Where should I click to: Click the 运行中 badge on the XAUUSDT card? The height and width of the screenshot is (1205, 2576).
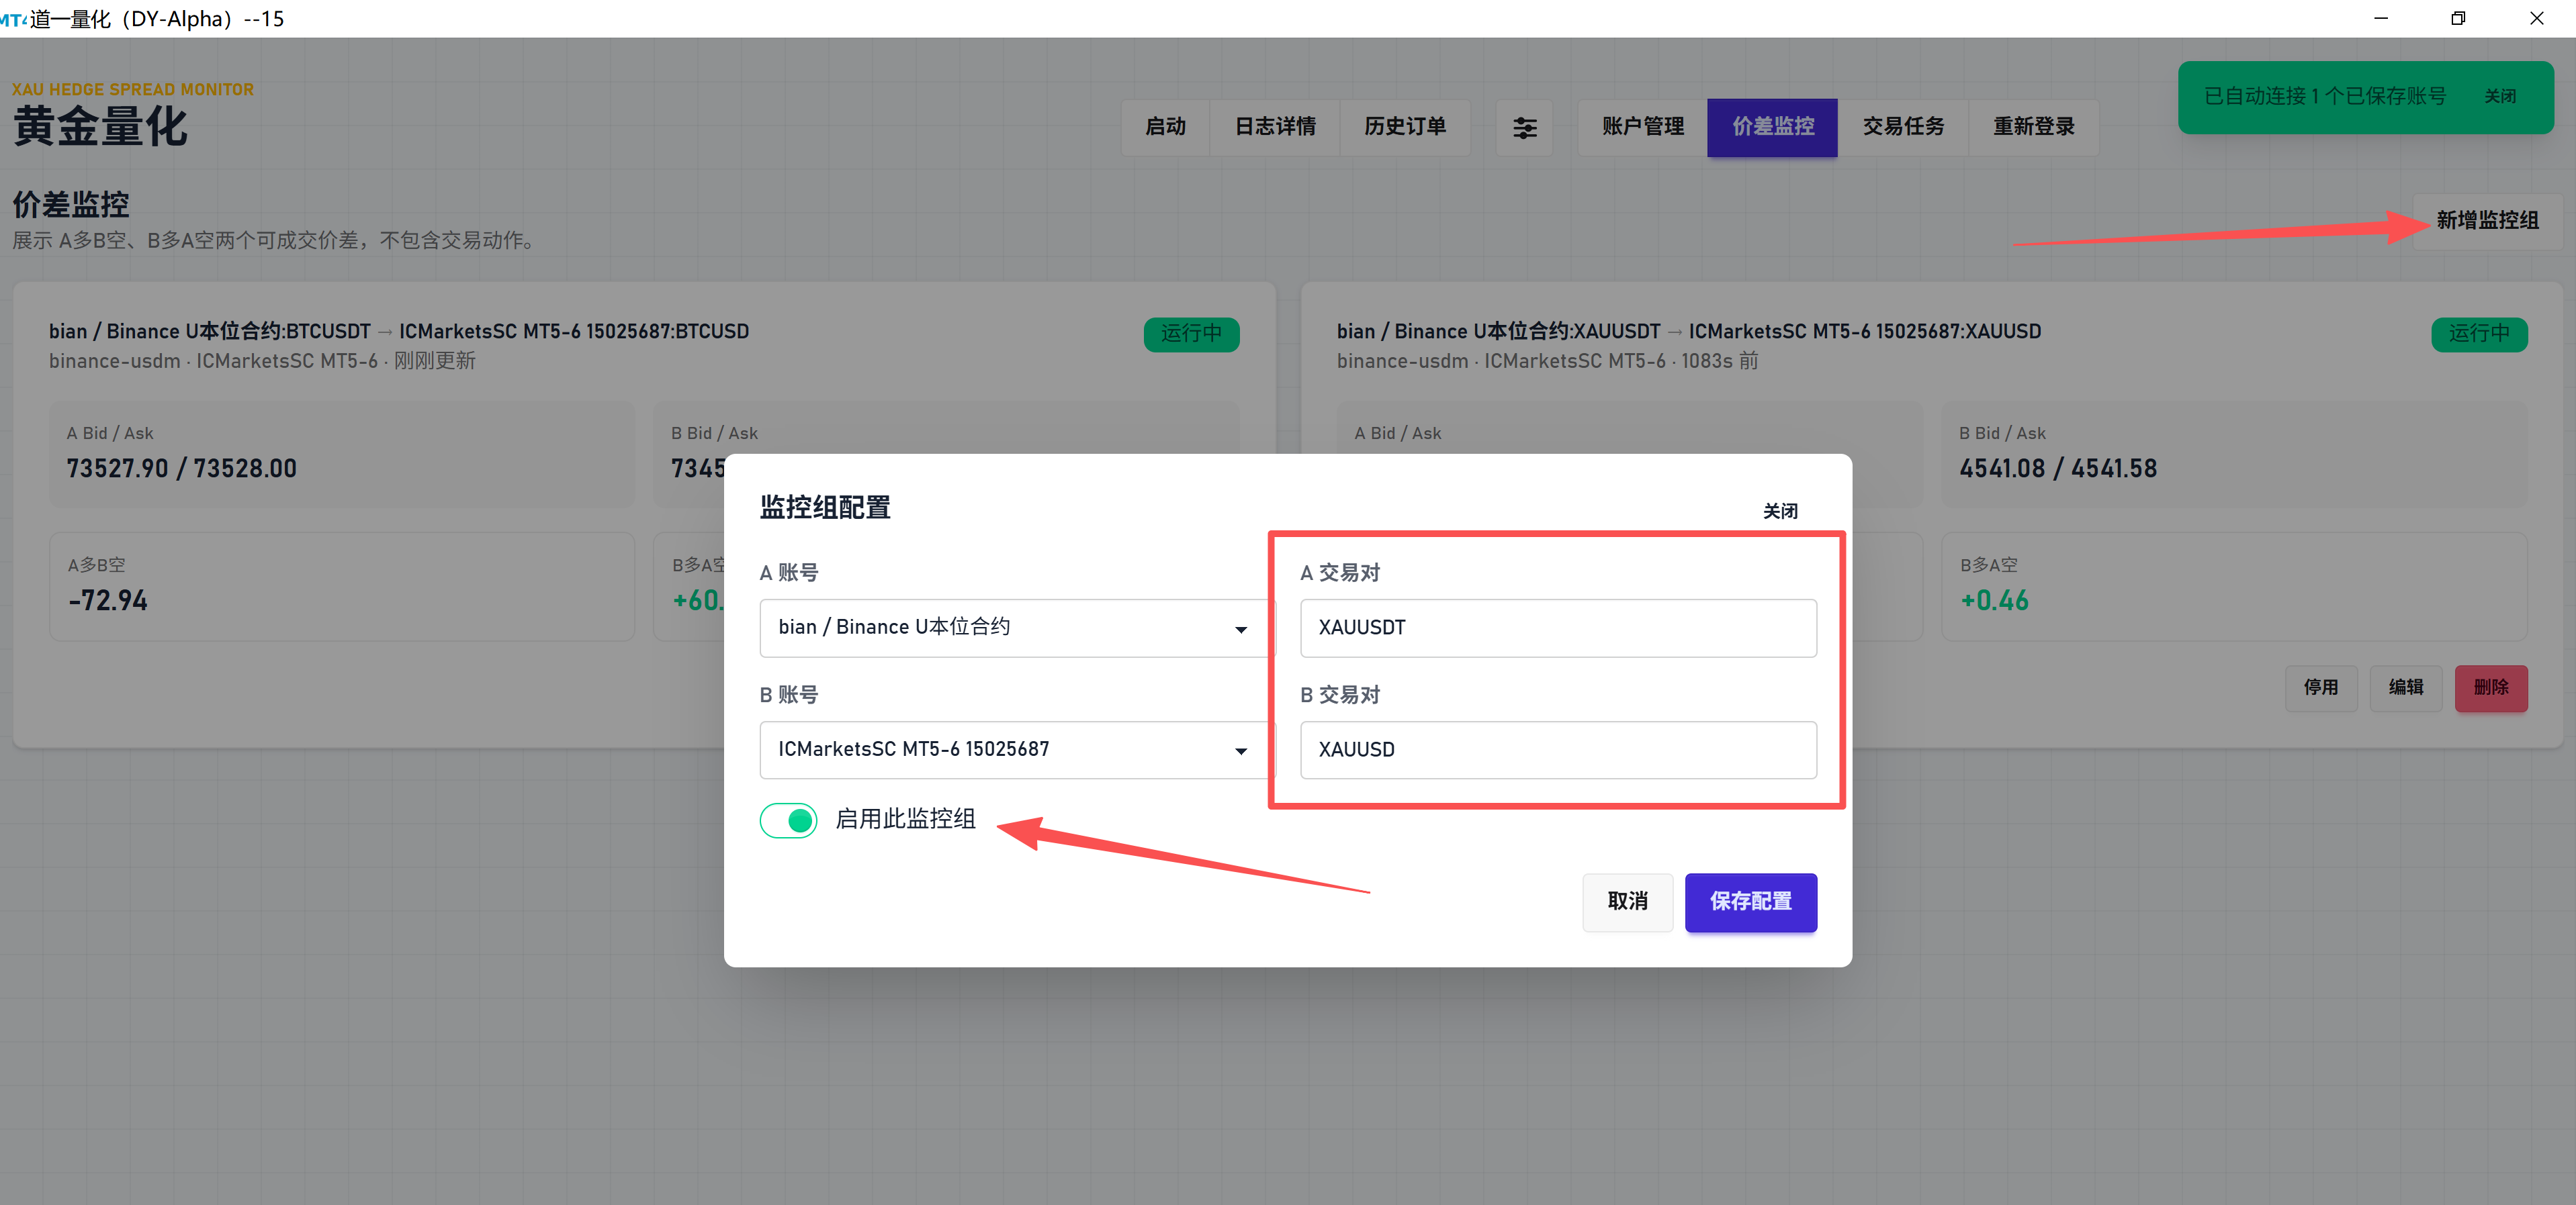(x=2479, y=334)
